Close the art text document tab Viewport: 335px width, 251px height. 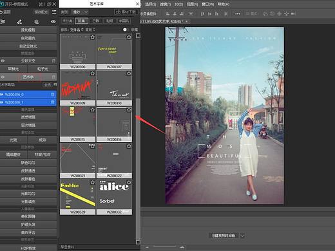click(x=187, y=21)
